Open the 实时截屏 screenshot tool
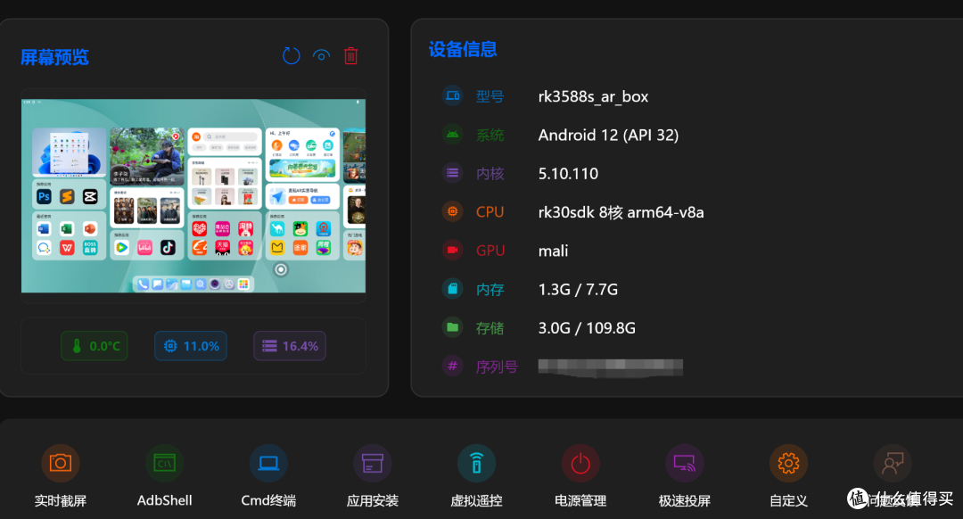The image size is (963, 519). (61, 463)
